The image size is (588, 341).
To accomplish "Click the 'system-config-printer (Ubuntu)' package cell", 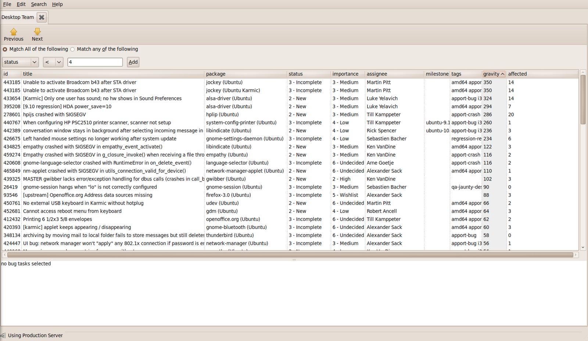I will tap(241, 123).
